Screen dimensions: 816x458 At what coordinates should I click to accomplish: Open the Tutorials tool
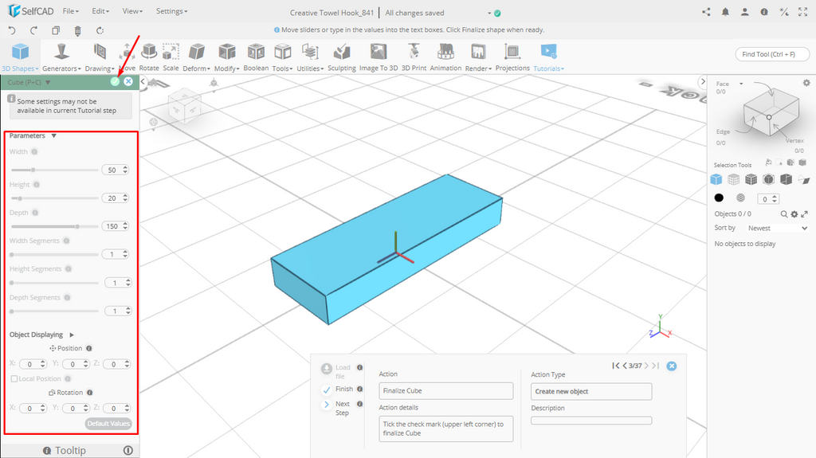[x=548, y=57]
